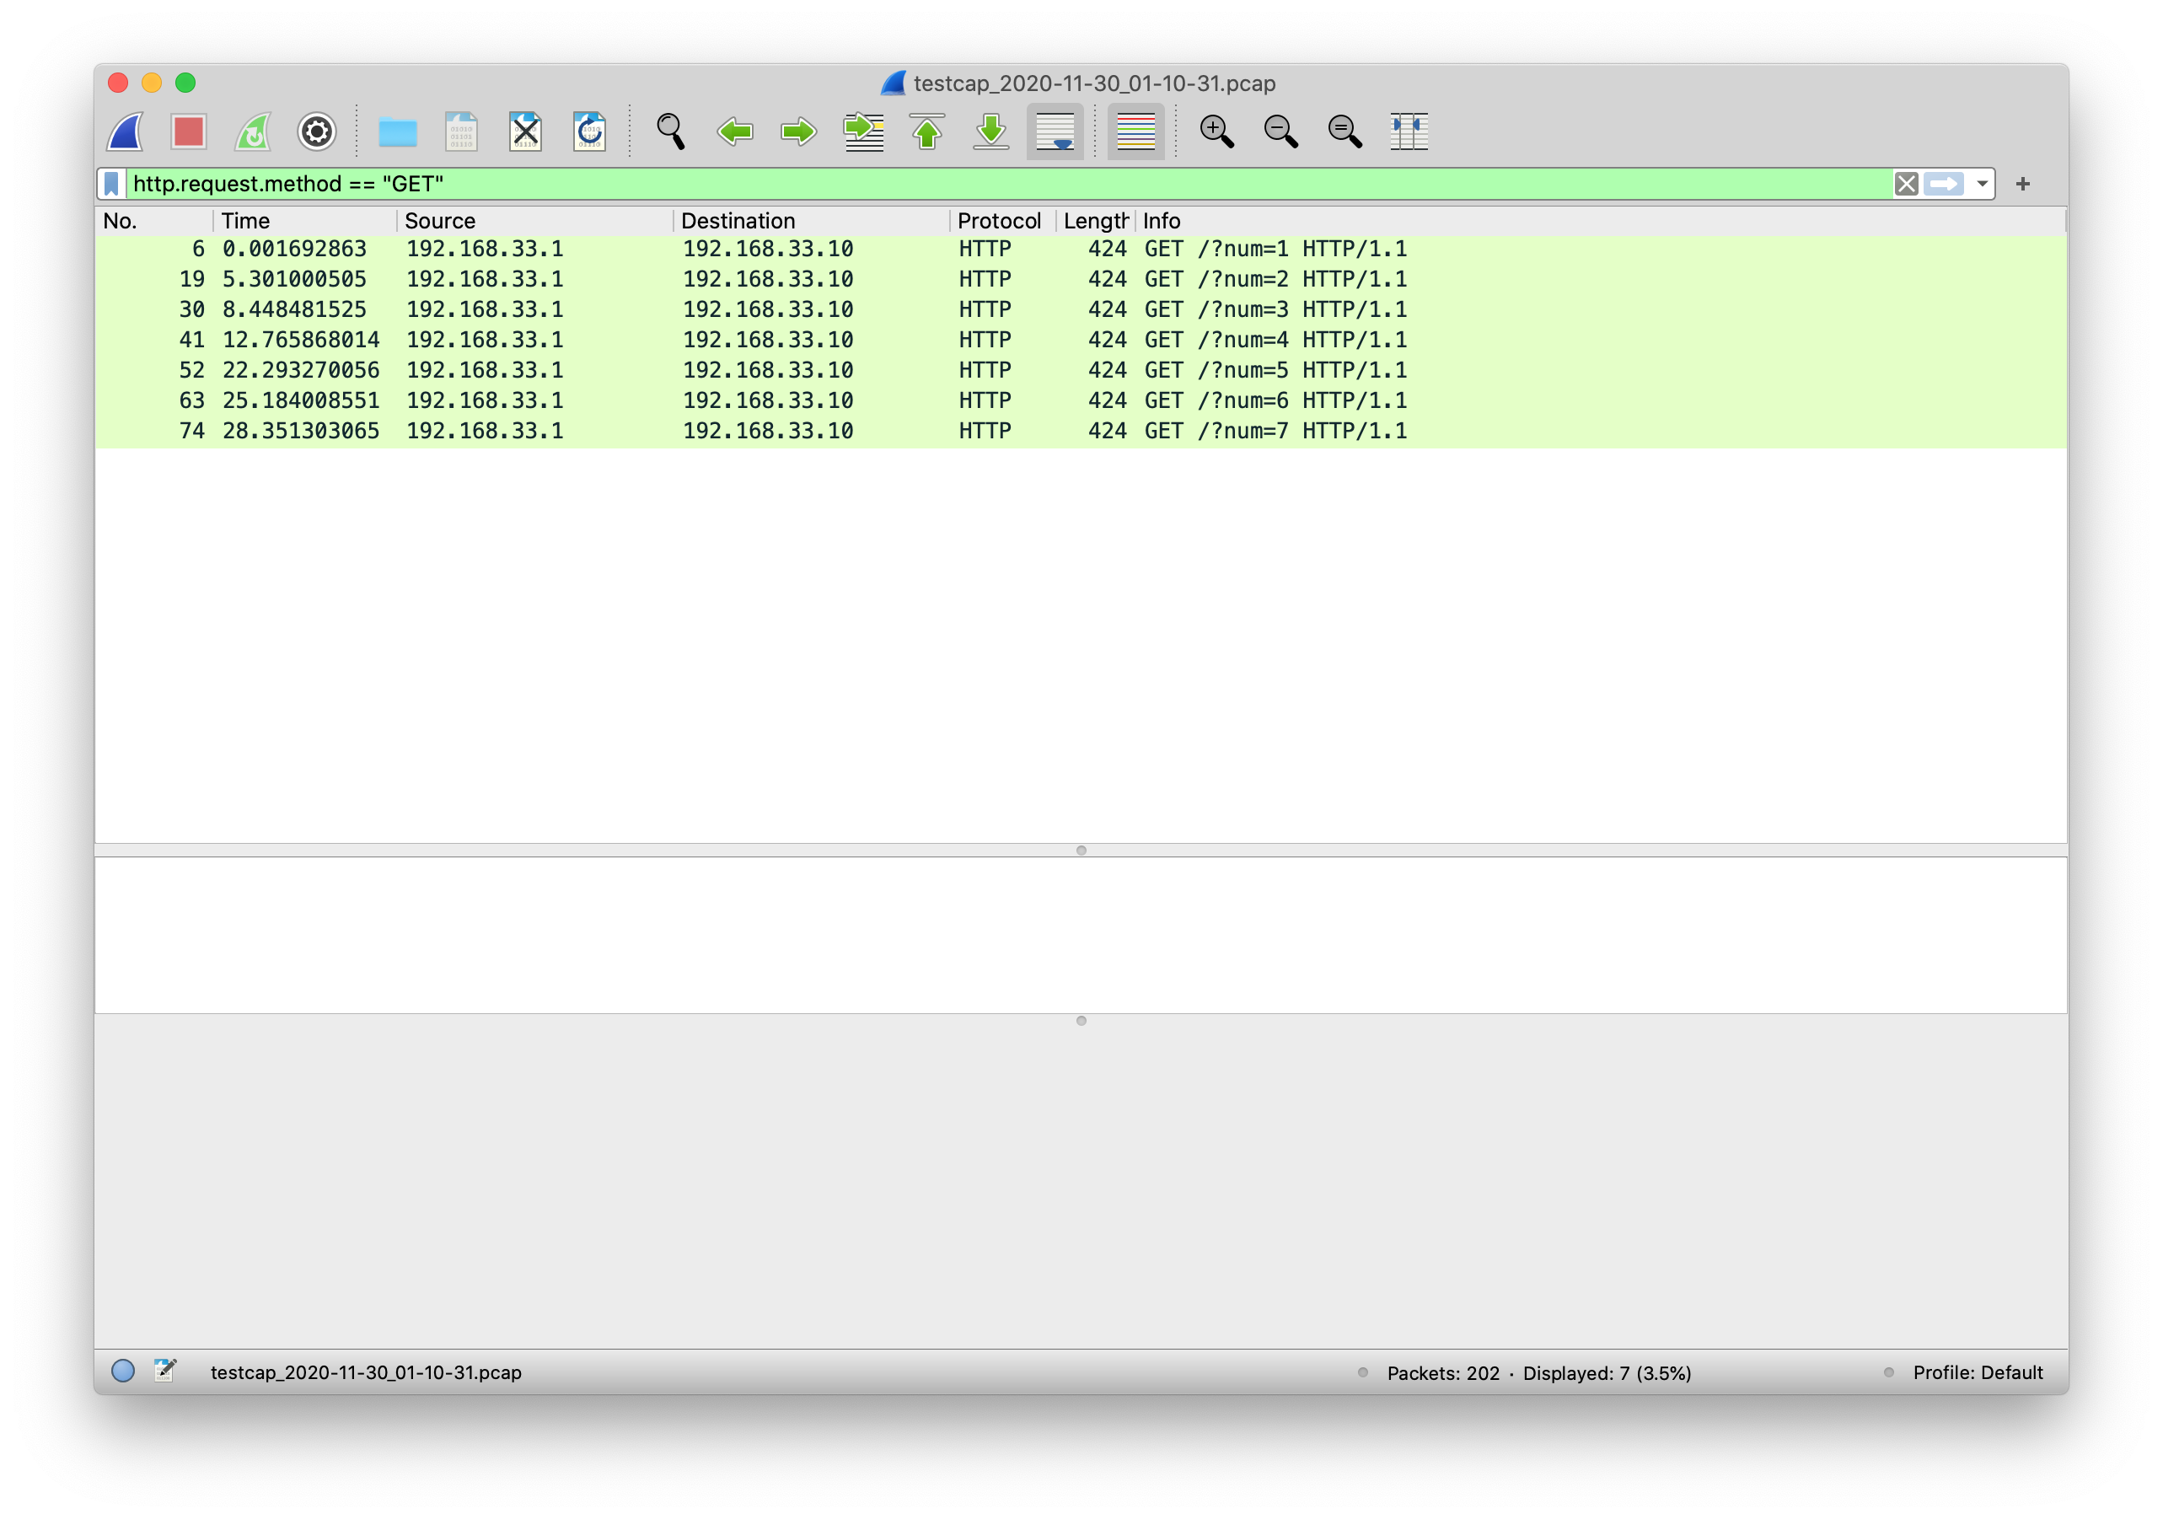Toggle auto scroll during live capture
2163x1519 pixels.
1055,131
